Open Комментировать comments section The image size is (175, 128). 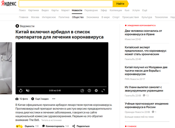tap(53, 126)
